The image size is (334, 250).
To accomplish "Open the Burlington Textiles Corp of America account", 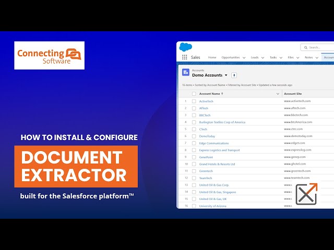I will pos(222,122).
